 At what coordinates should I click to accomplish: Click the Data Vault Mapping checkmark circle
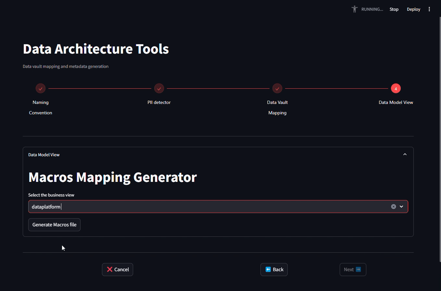(277, 88)
